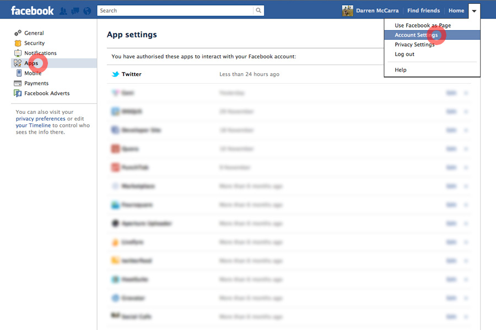Open the Notifications settings section
This screenshot has width=496, height=330.
point(40,53)
